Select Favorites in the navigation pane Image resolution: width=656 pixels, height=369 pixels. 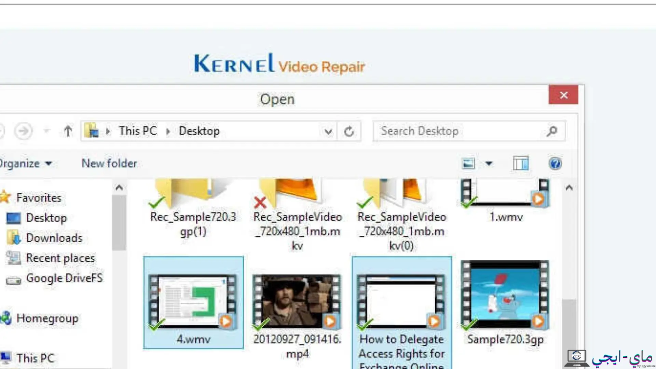(x=39, y=198)
